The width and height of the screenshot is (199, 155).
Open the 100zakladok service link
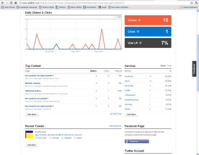point(130,95)
